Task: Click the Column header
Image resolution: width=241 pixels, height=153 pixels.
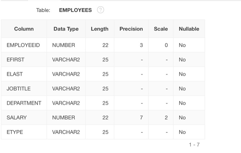Action: coord(24,29)
